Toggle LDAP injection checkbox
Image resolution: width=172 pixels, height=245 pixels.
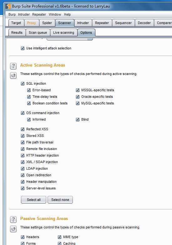pos(23,168)
